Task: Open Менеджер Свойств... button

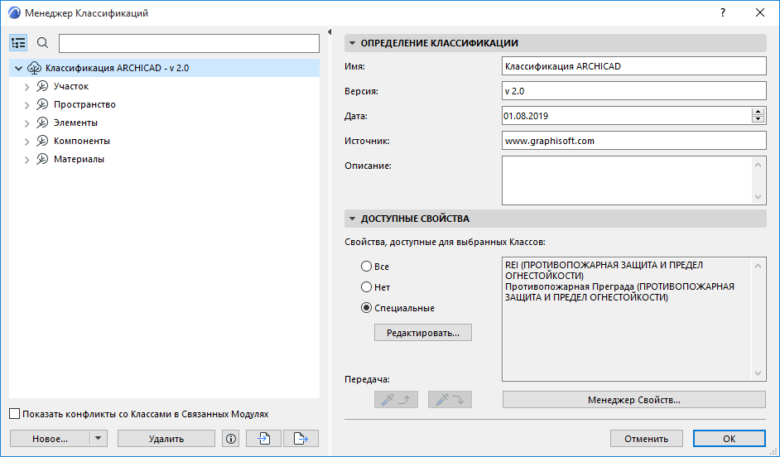Action: [x=633, y=399]
